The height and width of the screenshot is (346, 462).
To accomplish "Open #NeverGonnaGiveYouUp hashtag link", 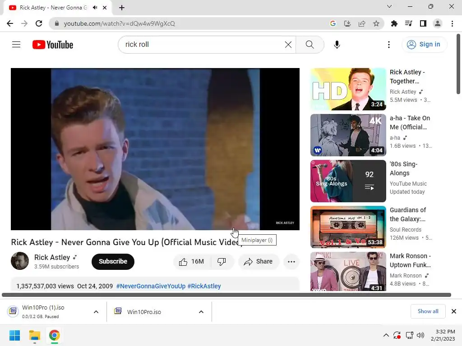I will pos(151,286).
